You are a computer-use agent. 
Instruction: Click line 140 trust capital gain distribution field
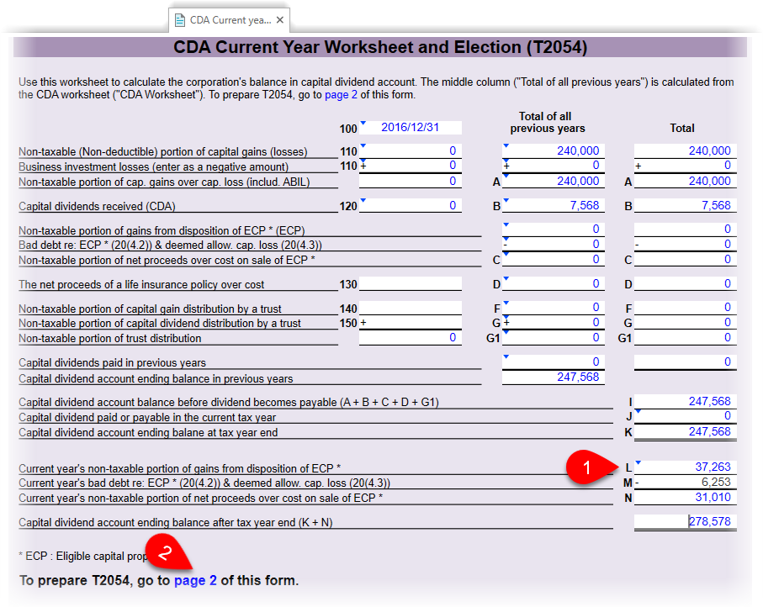pos(411,308)
